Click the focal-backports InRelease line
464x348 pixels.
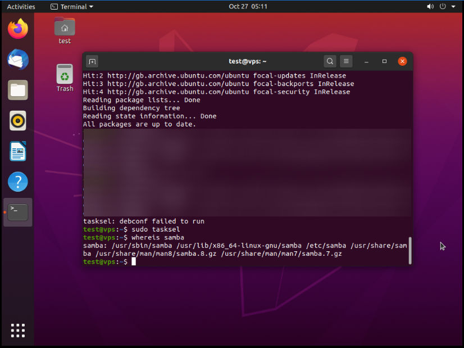(x=219, y=84)
